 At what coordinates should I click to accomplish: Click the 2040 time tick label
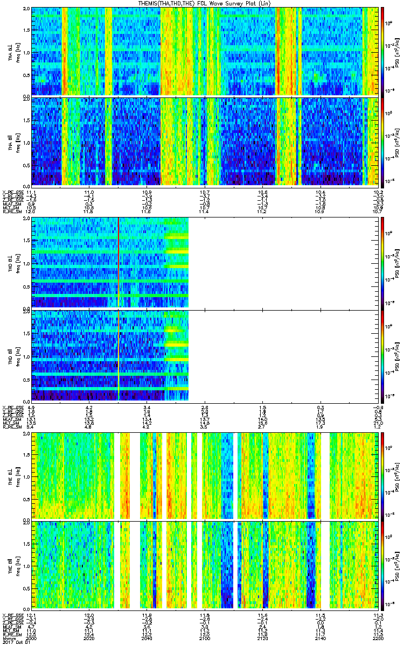[147, 638]
